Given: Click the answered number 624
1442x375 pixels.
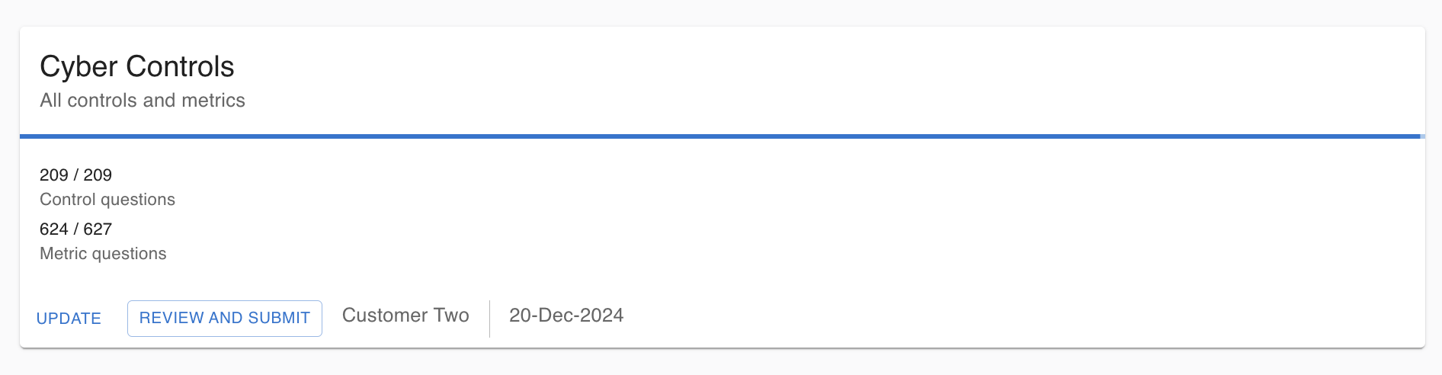Looking at the screenshot, I should [x=53, y=229].
